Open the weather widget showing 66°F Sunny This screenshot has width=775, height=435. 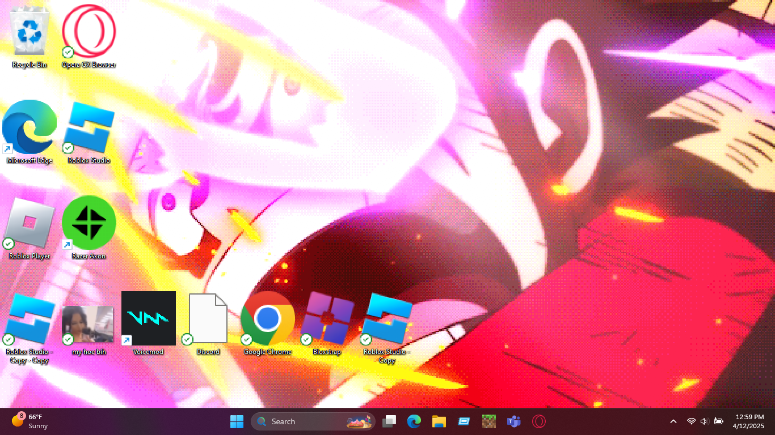click(30, 421)
